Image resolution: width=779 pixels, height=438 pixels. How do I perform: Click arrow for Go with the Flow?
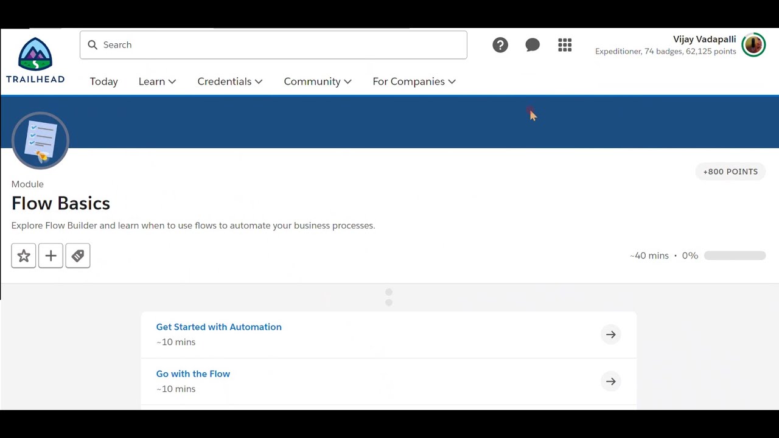click(x=611, y=381)
